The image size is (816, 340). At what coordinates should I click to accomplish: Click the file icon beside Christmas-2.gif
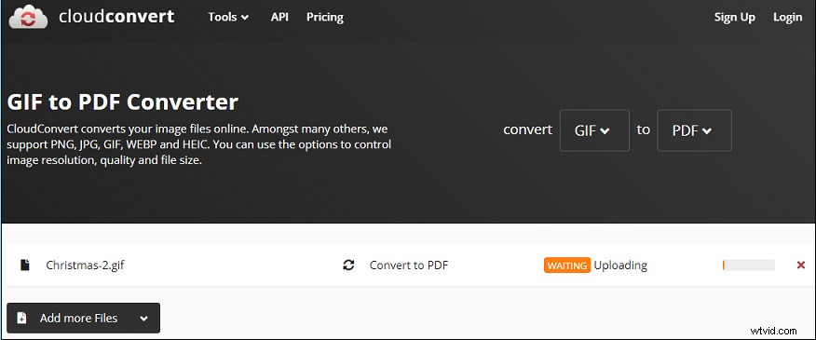pos(24,265)
